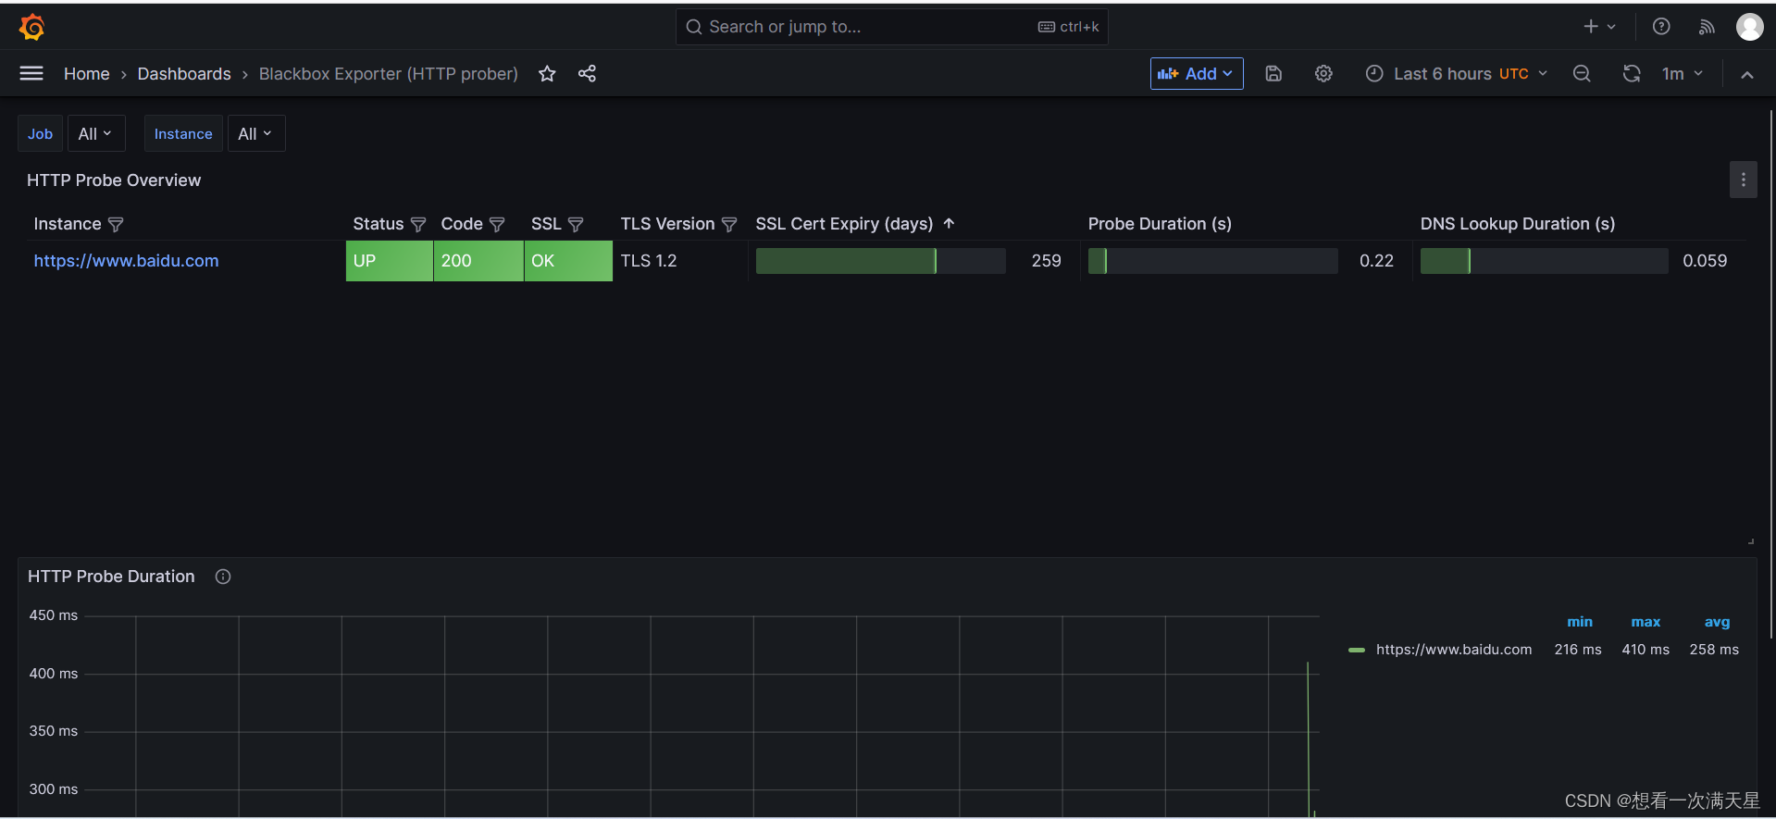Viewport: 1776px width, 819px height.
Task: Go to Home breadcrumb
Action: [x=86, y=73]
